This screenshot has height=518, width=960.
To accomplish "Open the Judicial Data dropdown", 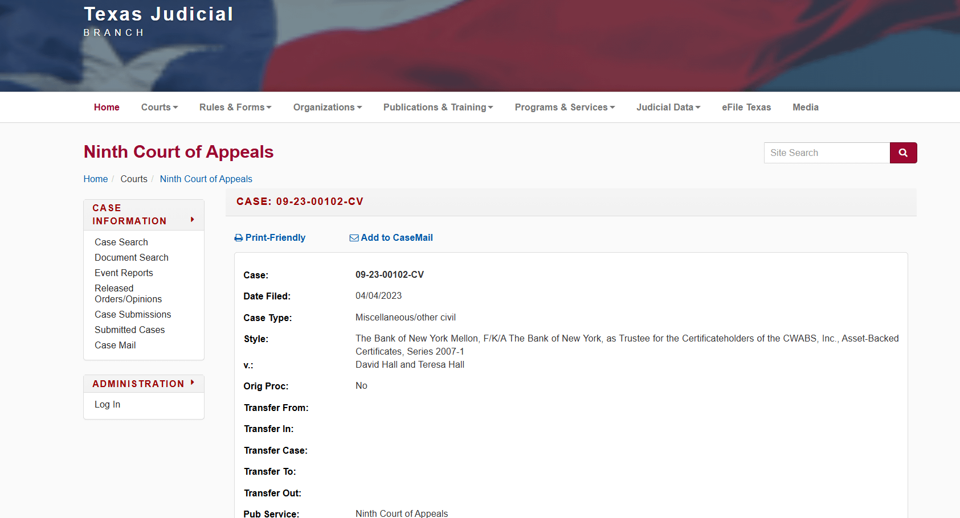I will pyautogui.click(x=668, y=107).
